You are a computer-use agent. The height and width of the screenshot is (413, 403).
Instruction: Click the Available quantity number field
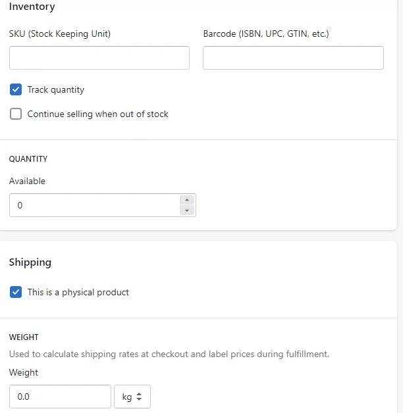click(94, 205)
